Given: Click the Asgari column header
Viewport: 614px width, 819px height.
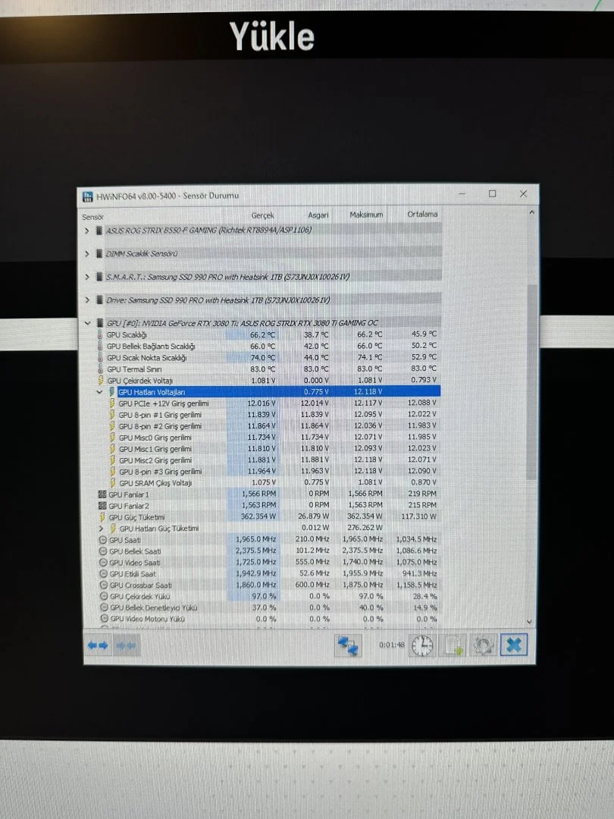Looking at the screenshot, I should [318, 215].
